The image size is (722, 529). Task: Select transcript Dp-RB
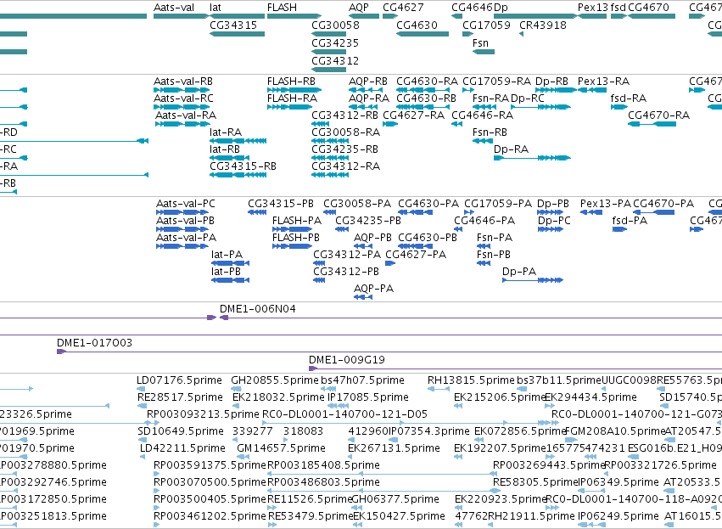coord(551,82)
